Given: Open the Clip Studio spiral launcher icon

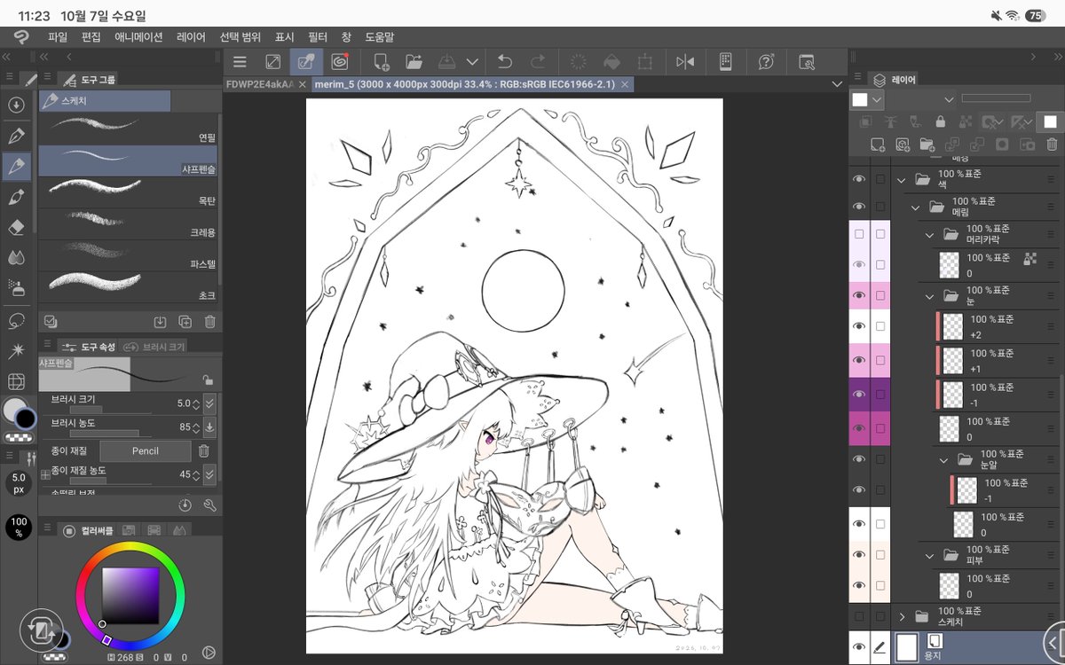Looking at the screenshot, I should 339,62.
